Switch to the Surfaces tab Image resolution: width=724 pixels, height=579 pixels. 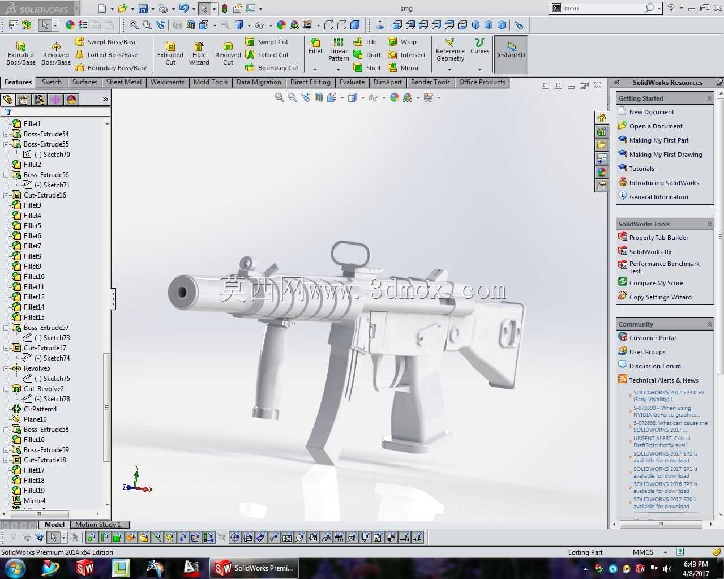tap(85, 82)
